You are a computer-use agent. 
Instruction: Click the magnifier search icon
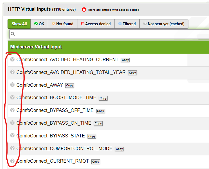point(13,34)
